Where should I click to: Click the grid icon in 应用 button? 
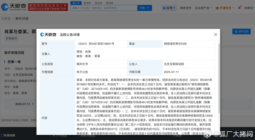coord(164,8)
